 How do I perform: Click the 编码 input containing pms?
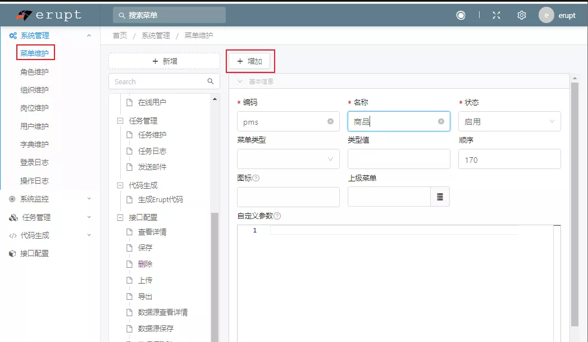[x=288, y=121]
